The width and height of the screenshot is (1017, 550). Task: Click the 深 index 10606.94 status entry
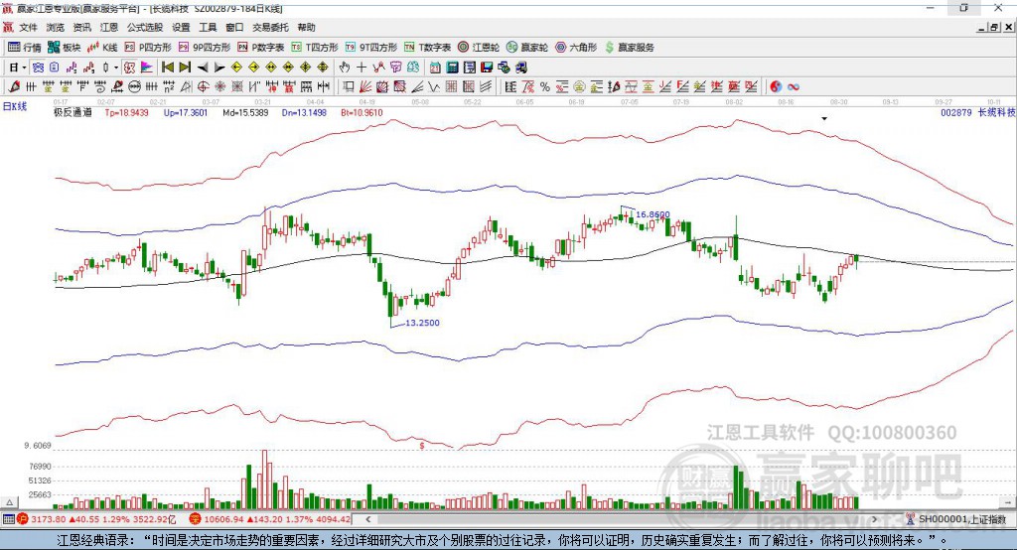pos(270,519)
